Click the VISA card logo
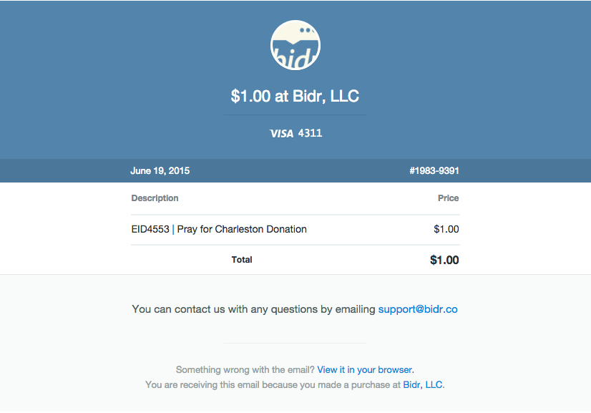Screen dimensions: 591x413 tap(282, 134)
